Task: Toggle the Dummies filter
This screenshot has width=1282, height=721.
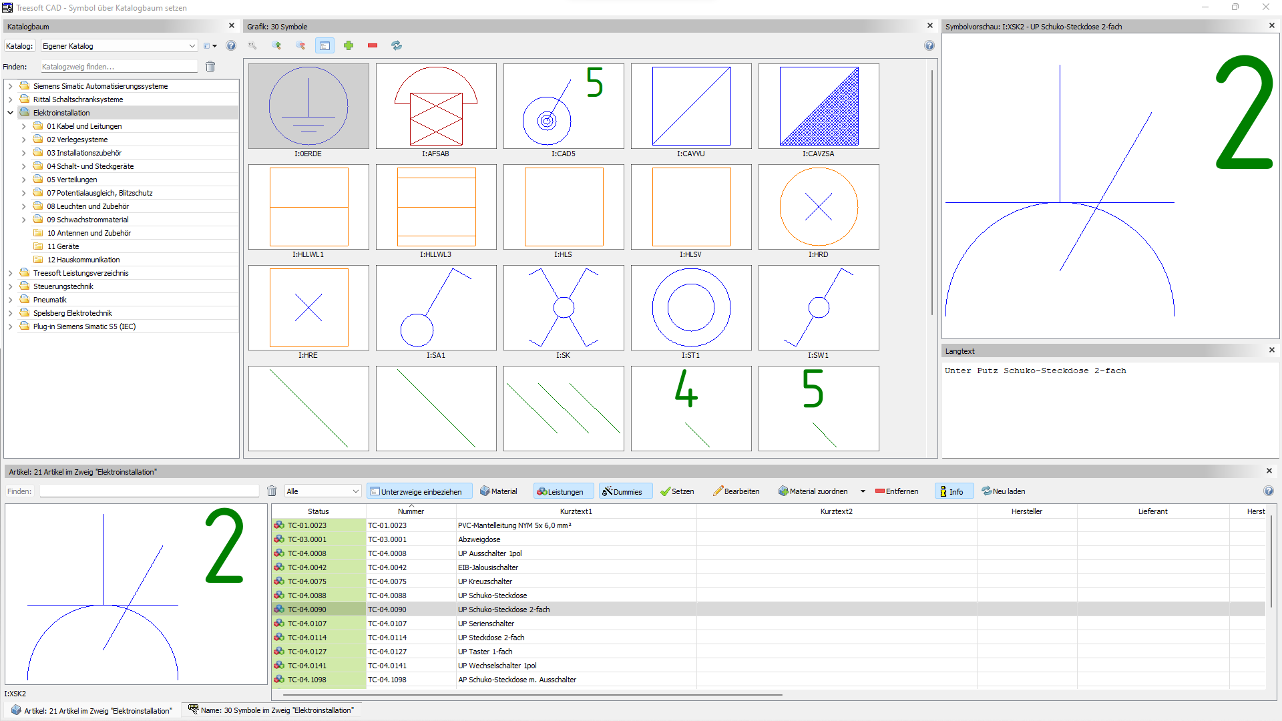Action: 624,491
